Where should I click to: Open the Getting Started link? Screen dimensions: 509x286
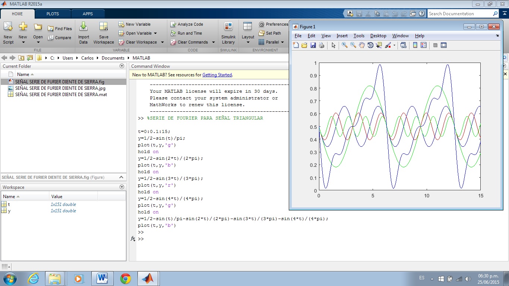tap(217, 74)
